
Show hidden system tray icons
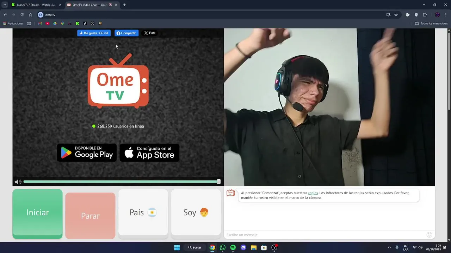click(389, 247)
